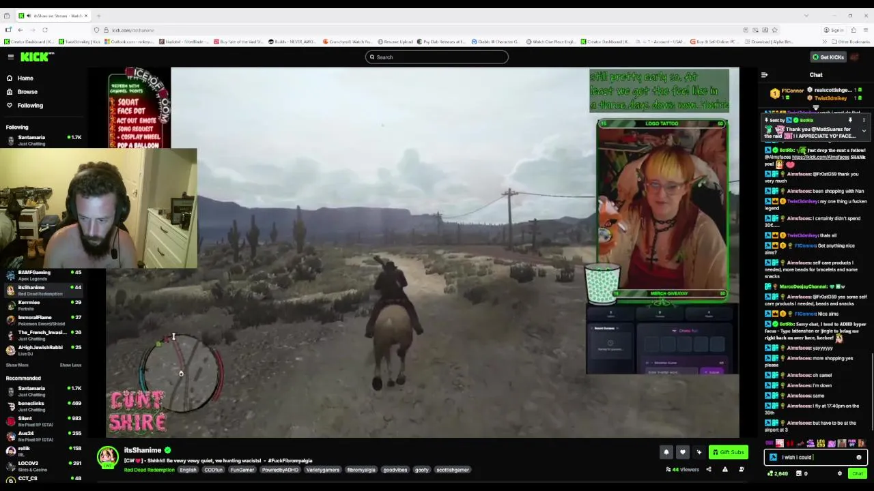
Task: Open chat settings gear
Action: coord(840,473)
